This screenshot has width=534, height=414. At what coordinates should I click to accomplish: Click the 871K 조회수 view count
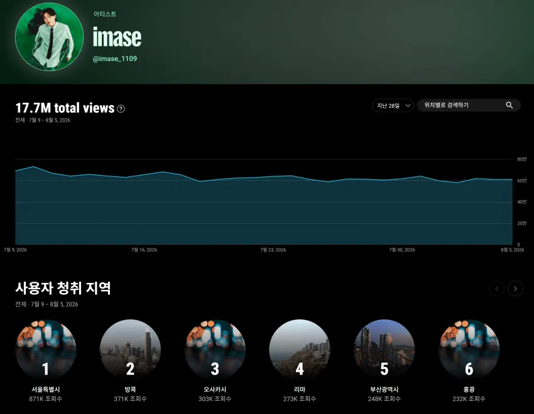click(46, 399)
